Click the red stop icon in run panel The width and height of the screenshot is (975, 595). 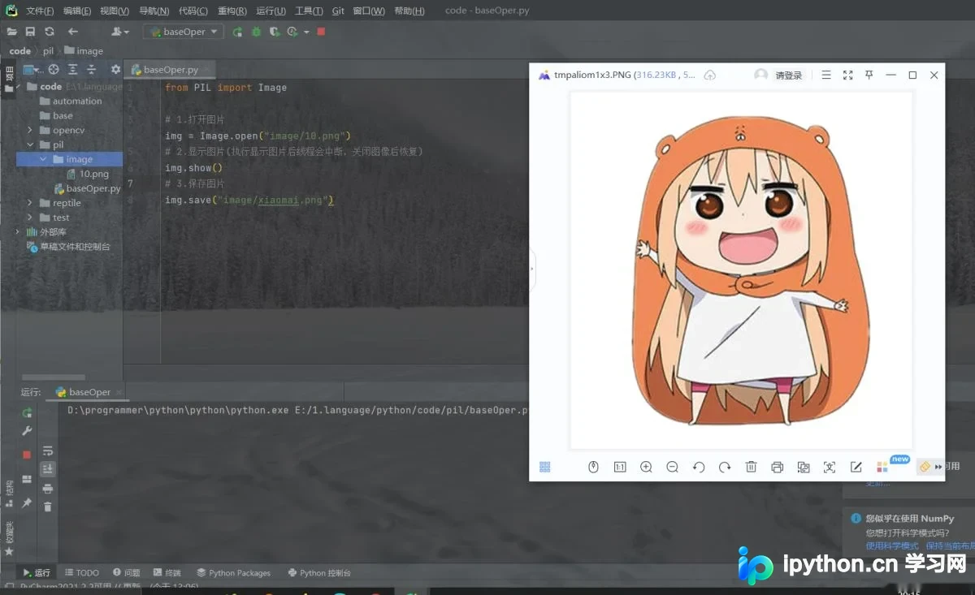pyautogui.click(x=27, y=455)
